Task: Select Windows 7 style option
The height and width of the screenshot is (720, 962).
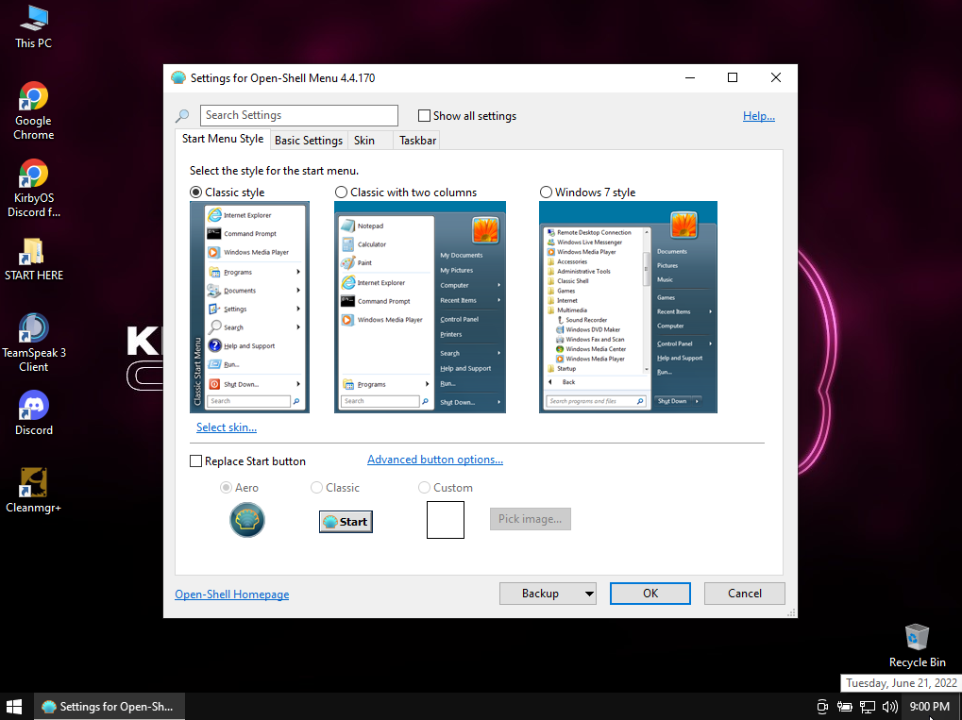Action: (546, 192)
